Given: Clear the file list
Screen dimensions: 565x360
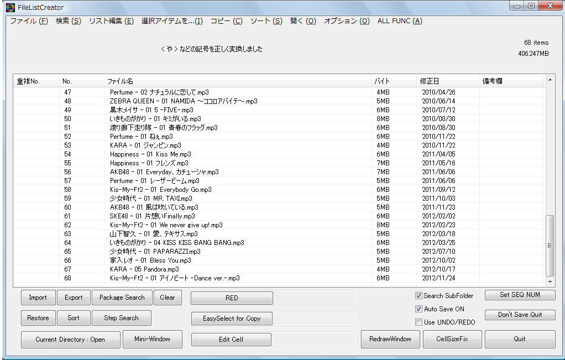Looking at the screenshot, I should coord(168,298).
